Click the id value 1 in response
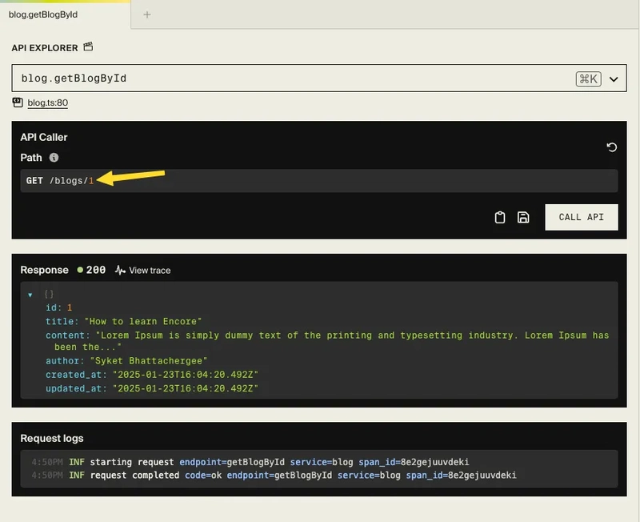The height and width of the screenshot is (522, 640). [70, 307]
